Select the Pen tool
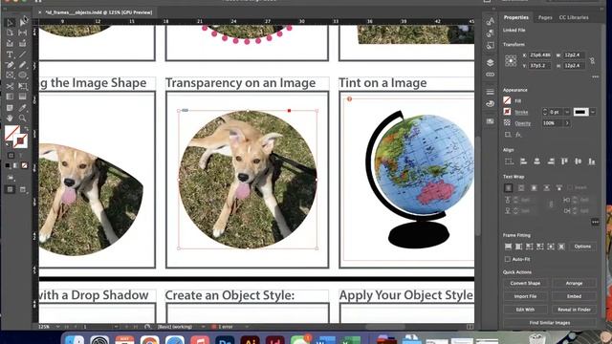The image size is (612, 344). click(11, 65)
